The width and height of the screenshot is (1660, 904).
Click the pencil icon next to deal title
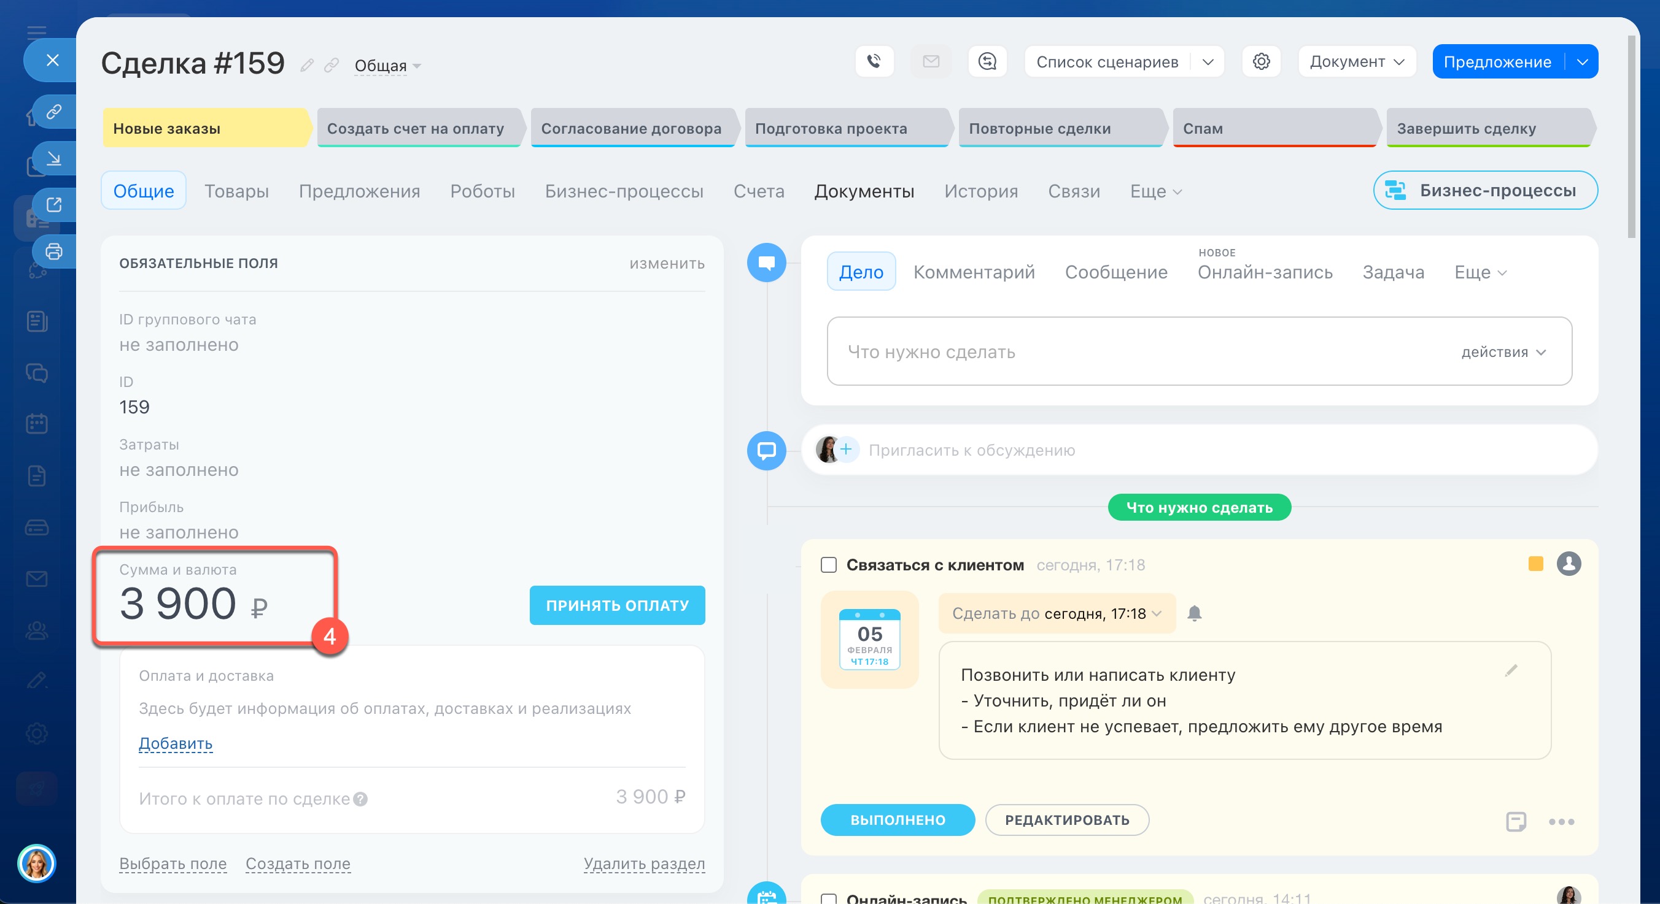point(308,66)
